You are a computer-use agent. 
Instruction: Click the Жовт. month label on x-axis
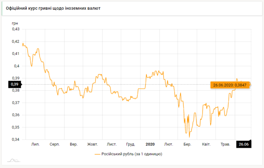pyautogui.click(x=92, y=144)
